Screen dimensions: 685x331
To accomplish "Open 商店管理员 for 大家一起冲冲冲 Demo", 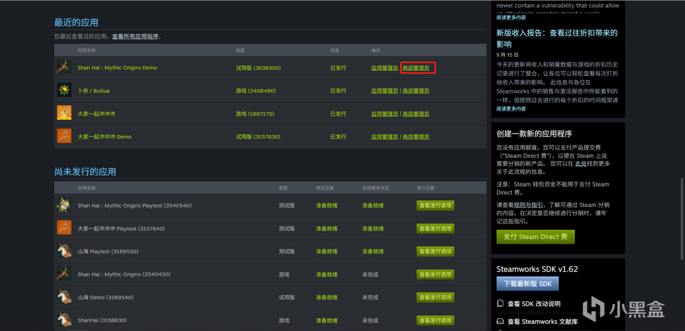I will (x=416, y=137).
